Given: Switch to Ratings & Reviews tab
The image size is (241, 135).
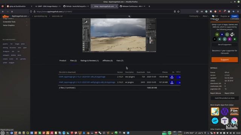Looking at the screenshot, I should coord(90,61).
